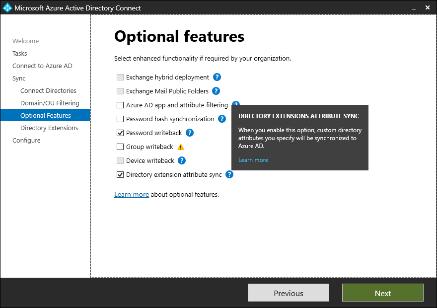Image resolution: width=437 pixels, height=308 pixels.
Task: Check the Password hash synchronization box
Action: (120, 119)
